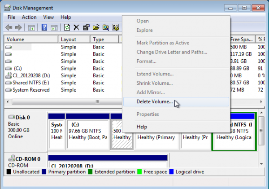Click the Forward arrow toolbar icon
This screenshot has width=269, height=189.
click(18, 27)
